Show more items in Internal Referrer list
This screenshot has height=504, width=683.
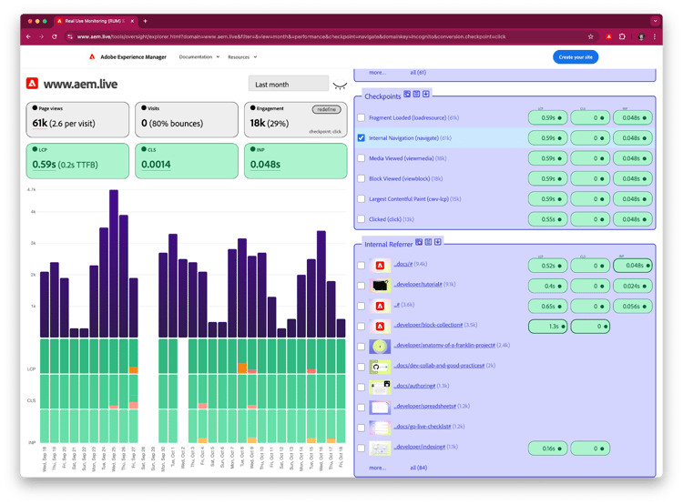(377, 468)
